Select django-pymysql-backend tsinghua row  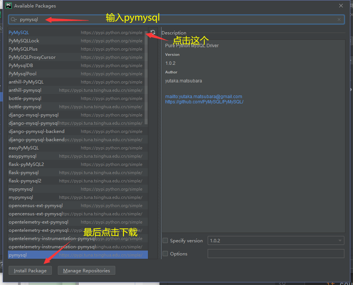pyautogui.click(x=78, y=139)
